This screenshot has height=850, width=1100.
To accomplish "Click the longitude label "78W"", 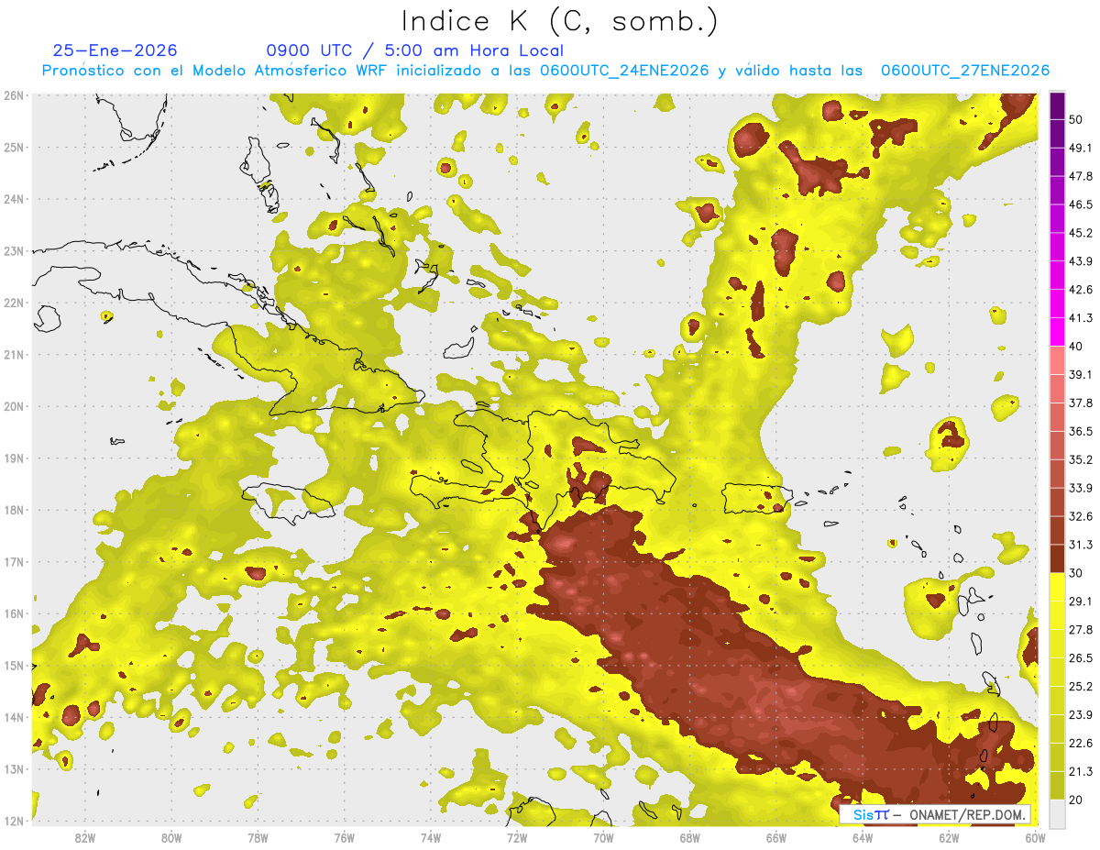I will (x=258, y=837).
